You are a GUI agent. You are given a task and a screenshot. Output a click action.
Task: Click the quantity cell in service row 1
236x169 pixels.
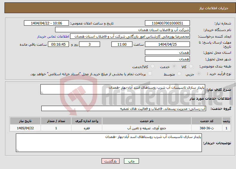click(56, 128)
